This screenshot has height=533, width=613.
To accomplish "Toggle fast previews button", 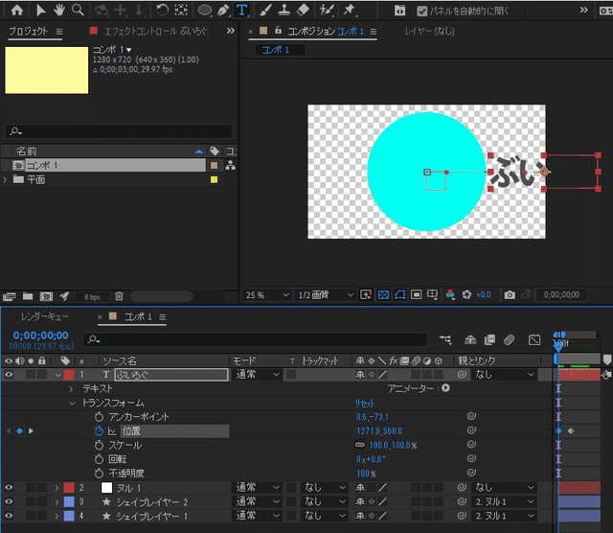I will pos(366,294).
